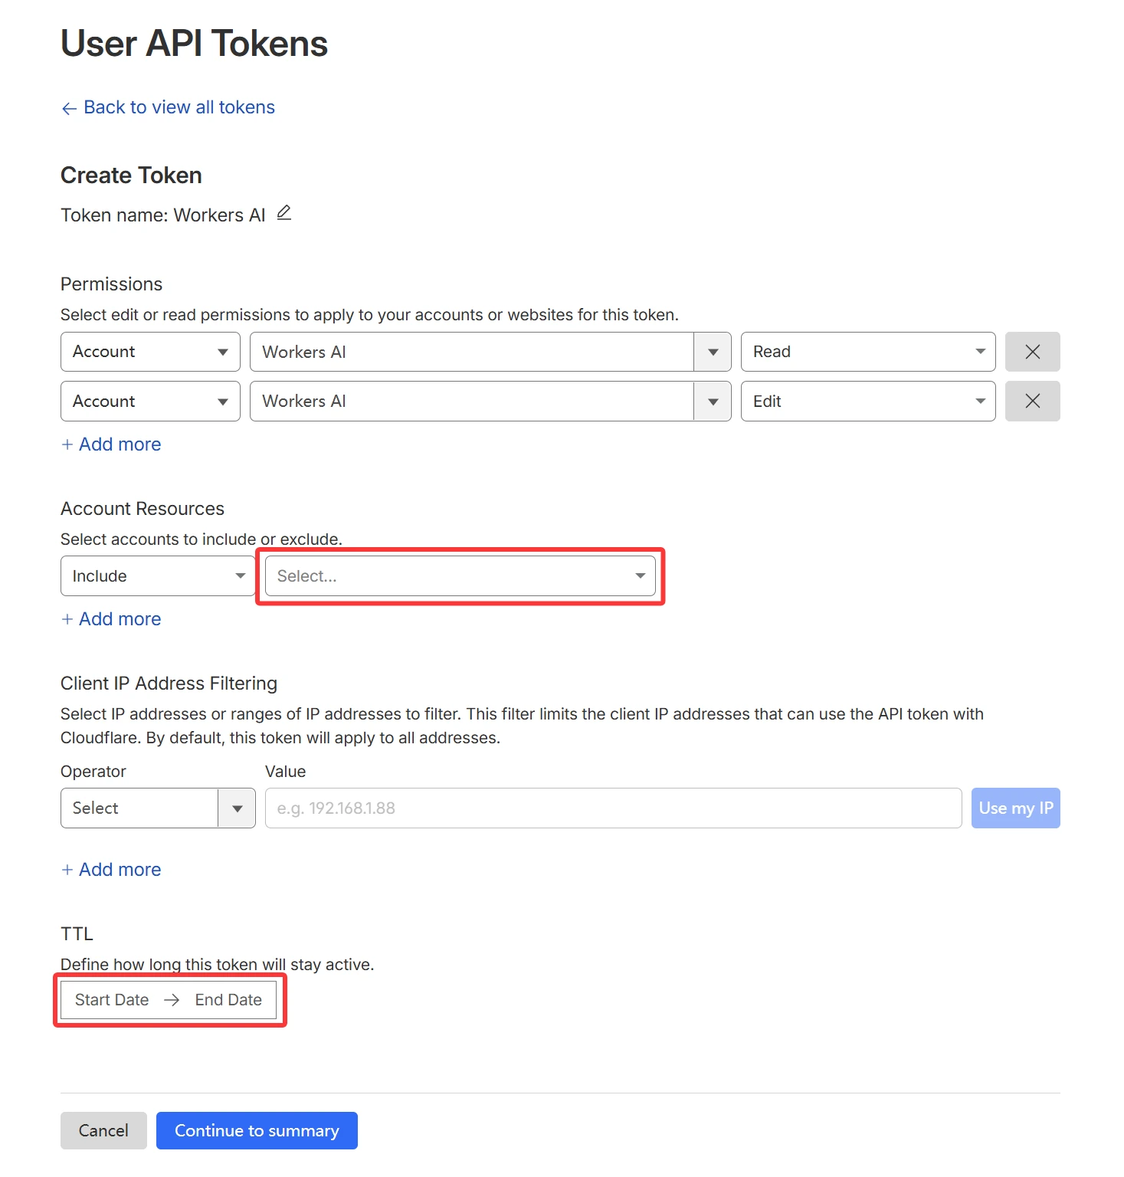The width and height of the screenshot is (1124, 1177).
Task: Click the back arrow to view all tokens
Action: tap(69, 108)
